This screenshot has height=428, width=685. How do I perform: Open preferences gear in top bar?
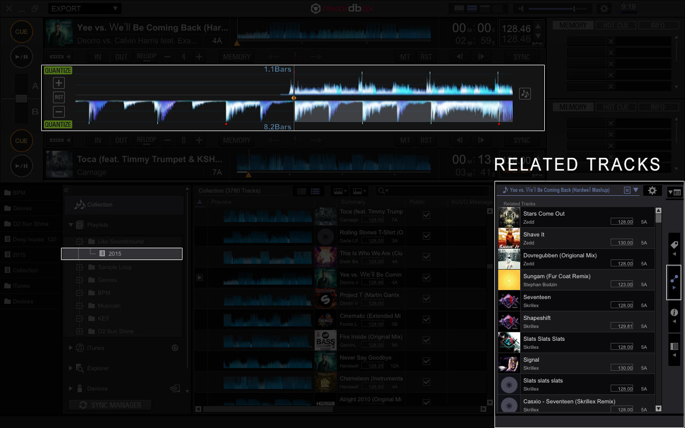pyautogui.click(x=604, y=9)
